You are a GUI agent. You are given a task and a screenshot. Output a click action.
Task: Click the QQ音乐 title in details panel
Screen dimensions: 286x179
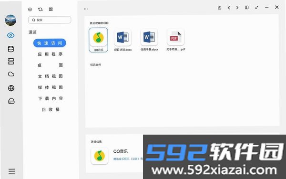click(121, 151)
